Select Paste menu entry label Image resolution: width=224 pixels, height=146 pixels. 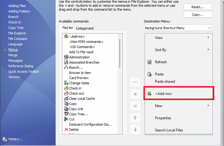point(159,74)
